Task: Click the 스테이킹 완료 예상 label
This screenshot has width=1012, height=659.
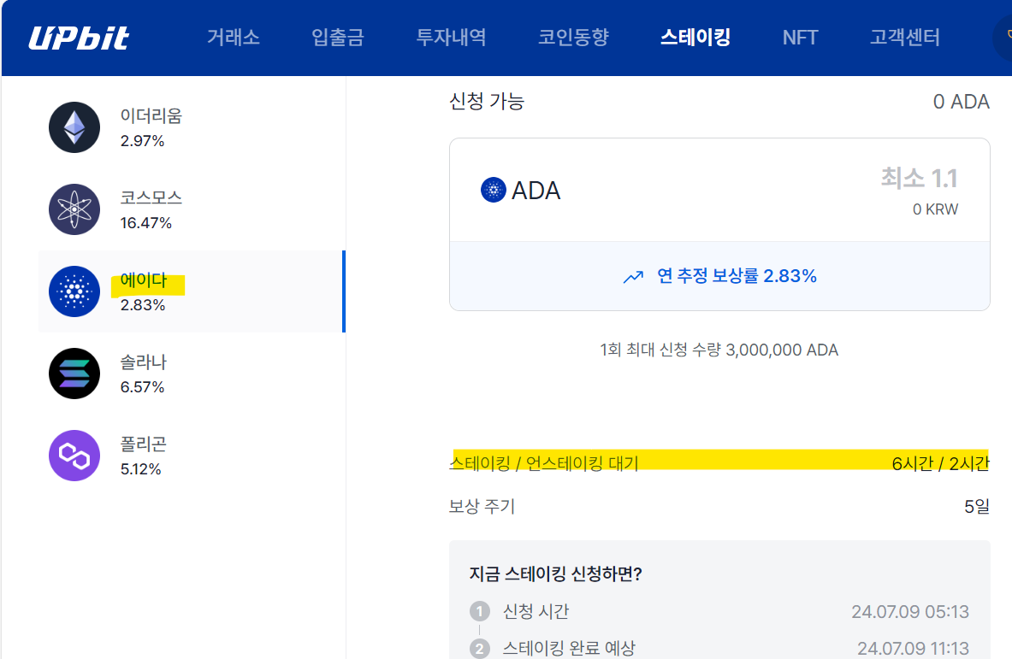Action: 569,648
